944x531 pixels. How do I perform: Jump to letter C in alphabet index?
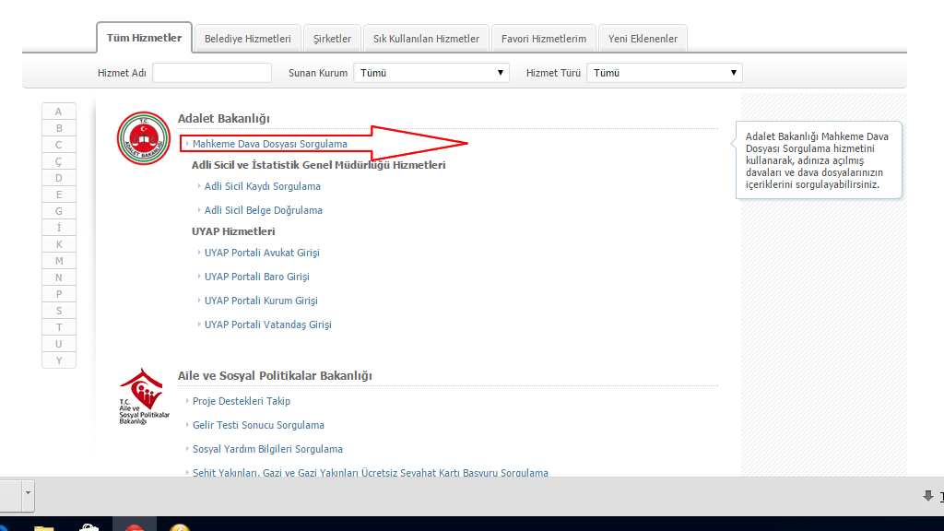tap(58, 145)
